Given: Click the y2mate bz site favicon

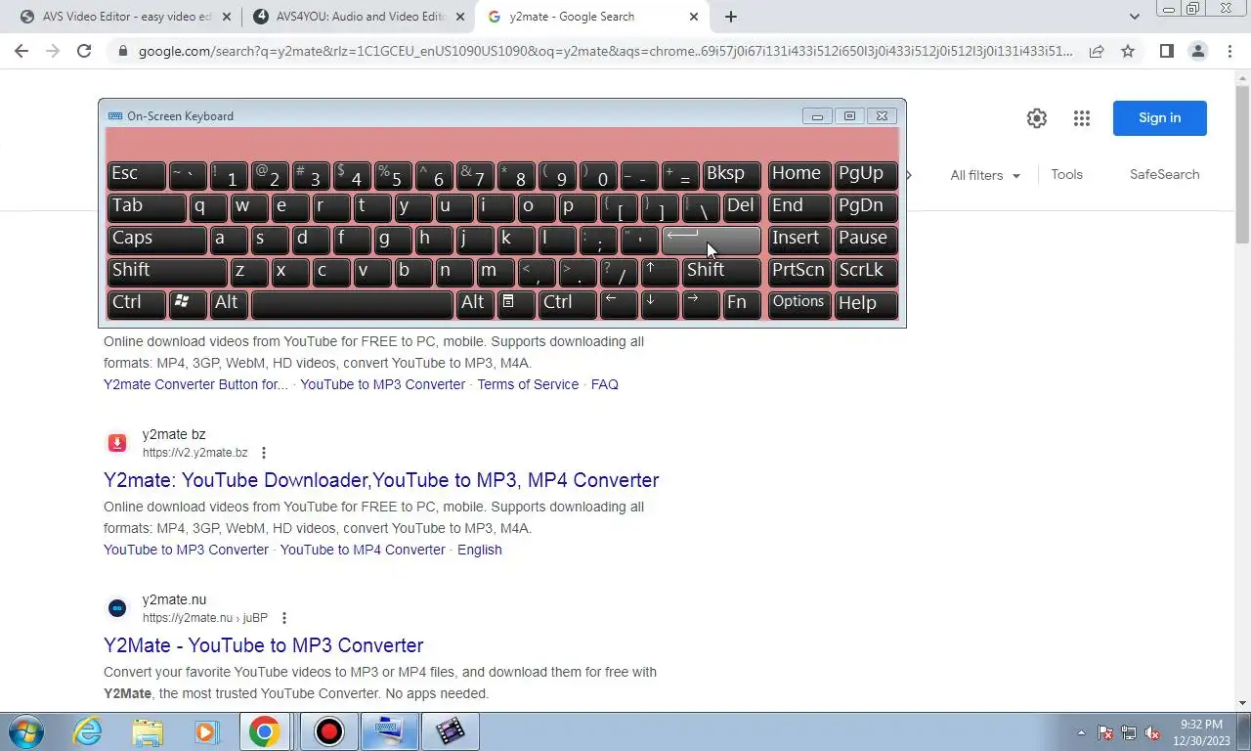Looking at the screenshot, I should tap(117, 443).
